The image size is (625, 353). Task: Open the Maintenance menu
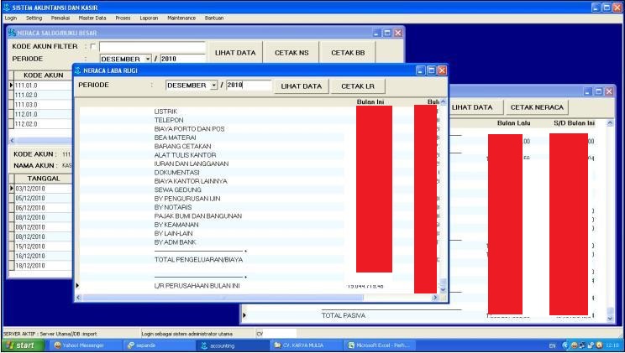pyautogui.click(x=180, y=18)
